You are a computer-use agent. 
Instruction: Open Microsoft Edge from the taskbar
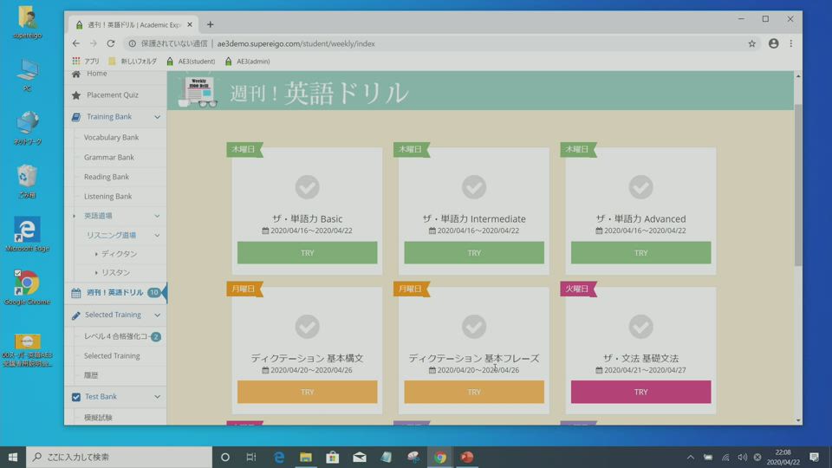pos(279,457)
